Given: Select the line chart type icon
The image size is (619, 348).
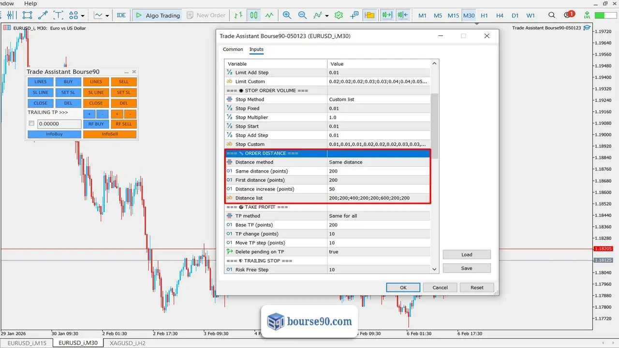Looking at the screenshot, I should (270, 15).
